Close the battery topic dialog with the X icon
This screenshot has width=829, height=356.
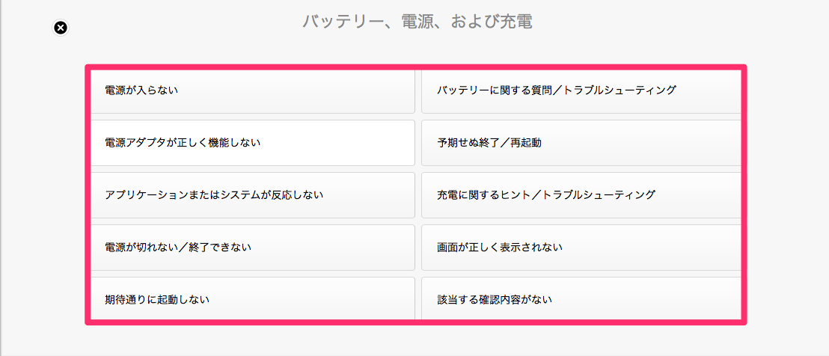point(61,28)
